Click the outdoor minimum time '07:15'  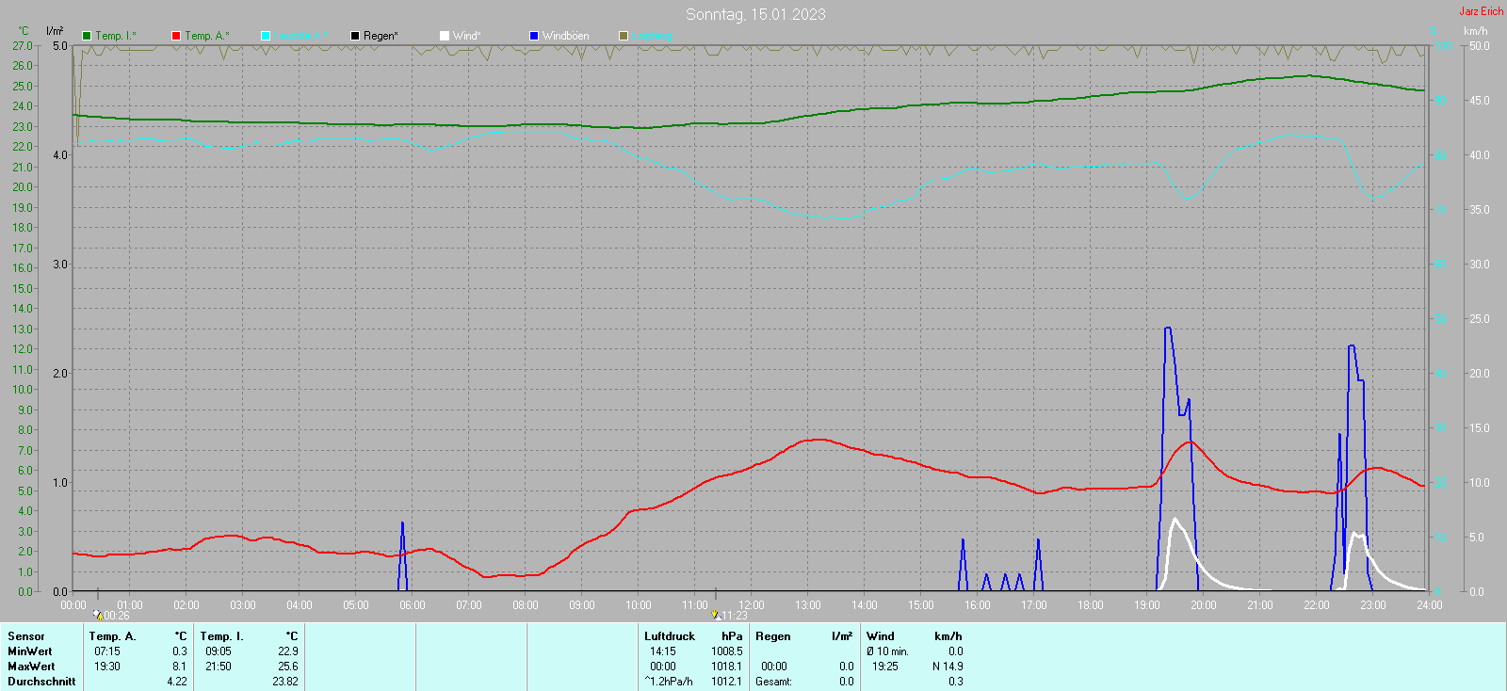coord(107,651)
